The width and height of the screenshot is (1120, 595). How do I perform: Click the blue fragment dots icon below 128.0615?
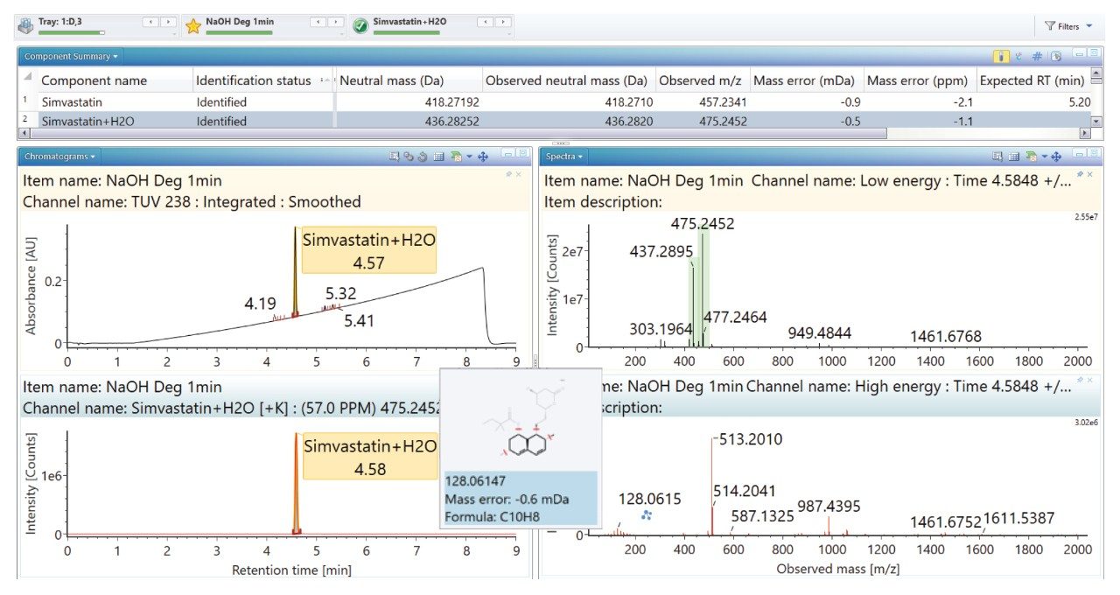click(647, 515)
